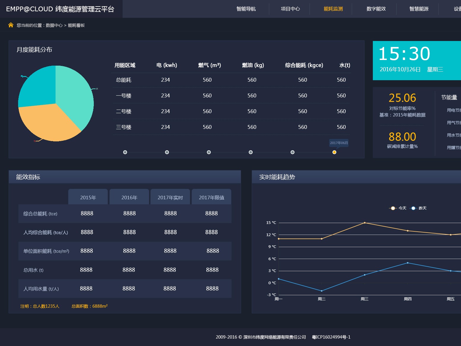Viewport: 461px width, 346px height.
Task: Click the 水(t) column header
Action: [345, 65]
